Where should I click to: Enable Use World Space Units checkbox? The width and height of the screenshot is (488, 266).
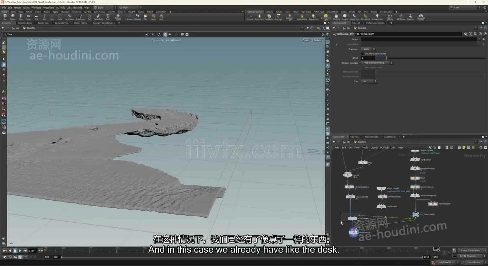tap(363, 54)
